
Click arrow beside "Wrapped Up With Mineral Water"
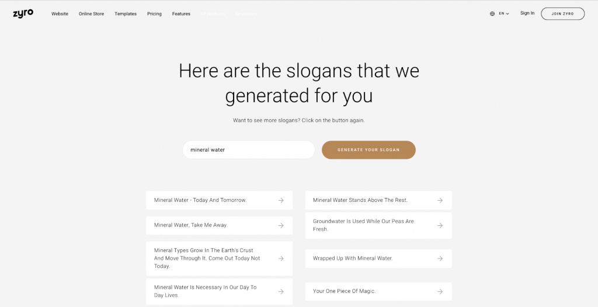click(x=440, y=259)
